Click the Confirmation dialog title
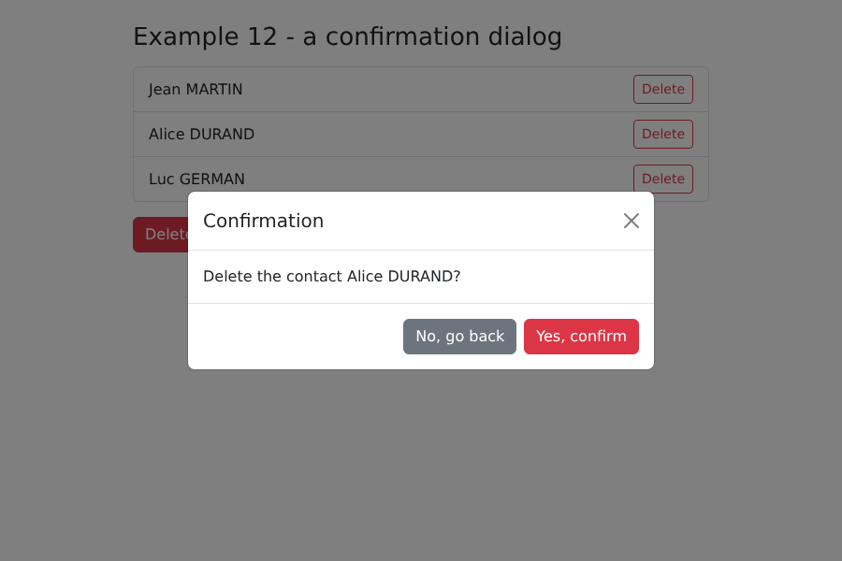 pos(263,221)
